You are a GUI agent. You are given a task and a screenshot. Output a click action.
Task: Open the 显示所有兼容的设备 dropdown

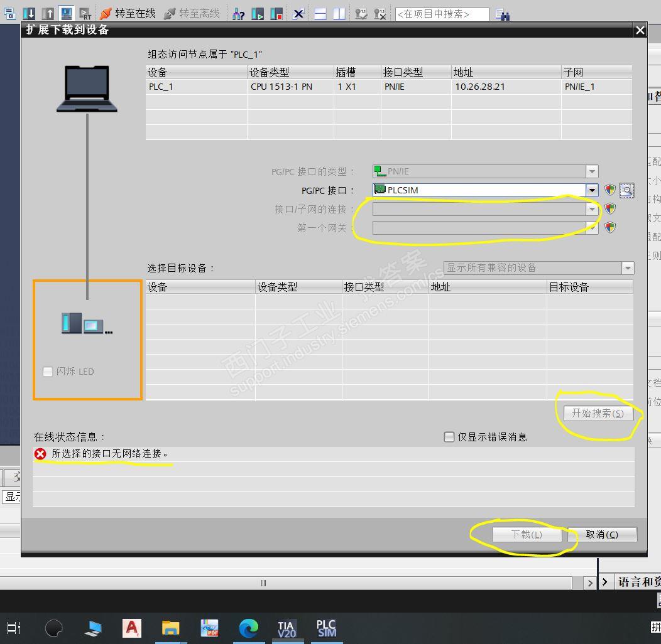pos(628,268)
